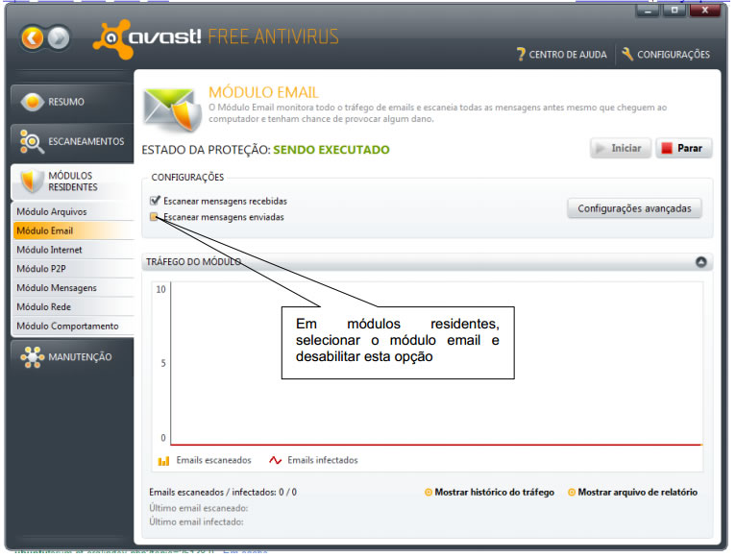736x557 pixels.
Task: Click the help question mark icon
Action: click(521, 55)
